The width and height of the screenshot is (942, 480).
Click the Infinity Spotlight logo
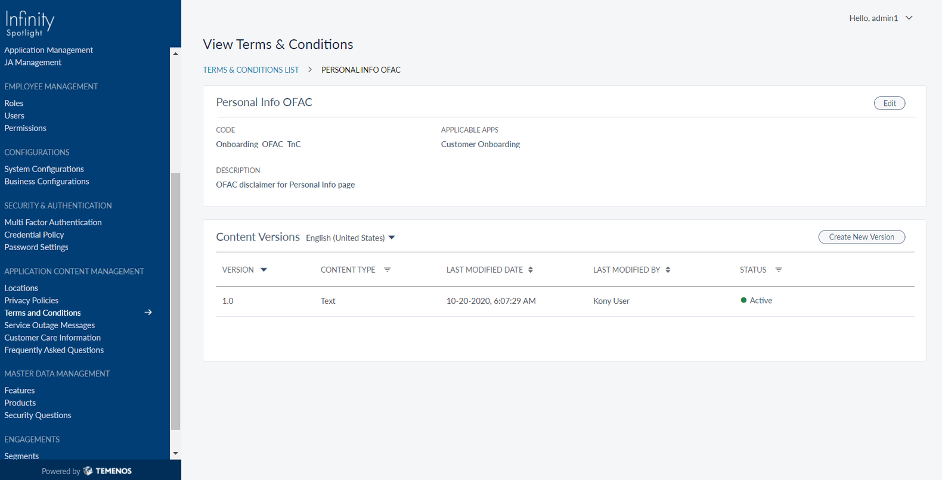coord(30,24)
